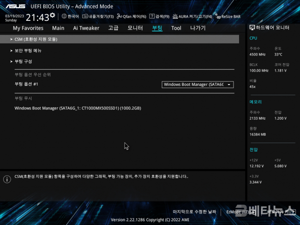Click the hardware monitor icon
Screen dimensions: 300x225
(x=252, y=28)
